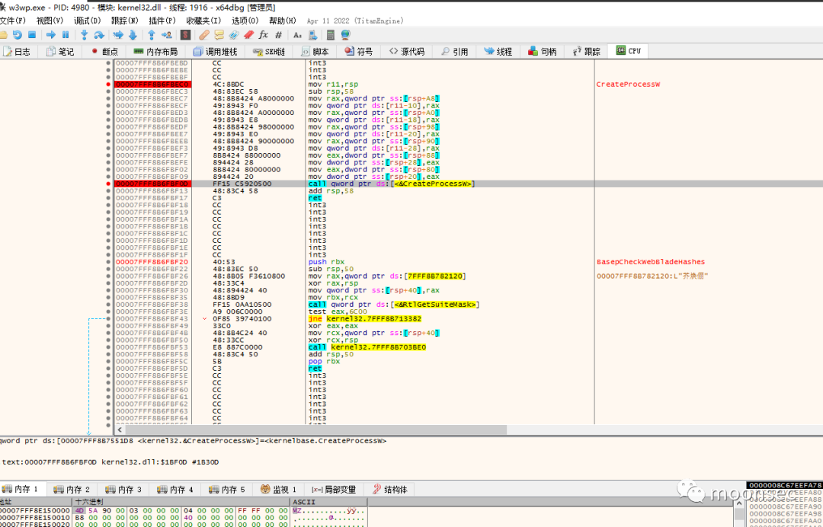Open the 收藏夹(I) menu

pyautogui.click(x=203, y=21)
